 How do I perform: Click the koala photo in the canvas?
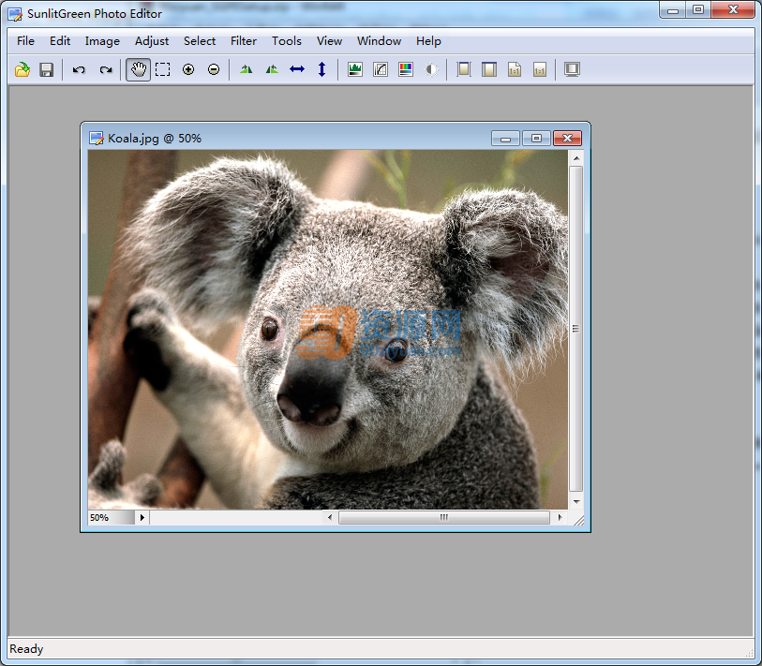[327, 330]
